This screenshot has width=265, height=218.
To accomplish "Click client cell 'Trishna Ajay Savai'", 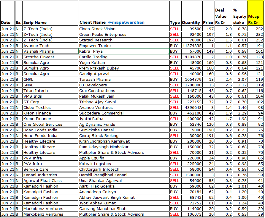I will pyautogui.click(x=124, y=102).
